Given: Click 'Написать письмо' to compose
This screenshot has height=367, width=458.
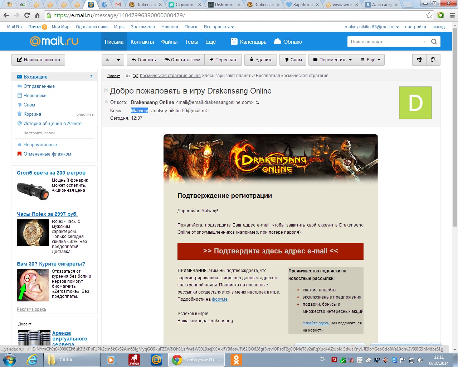Looking at the screenshot, I should 38,60.
